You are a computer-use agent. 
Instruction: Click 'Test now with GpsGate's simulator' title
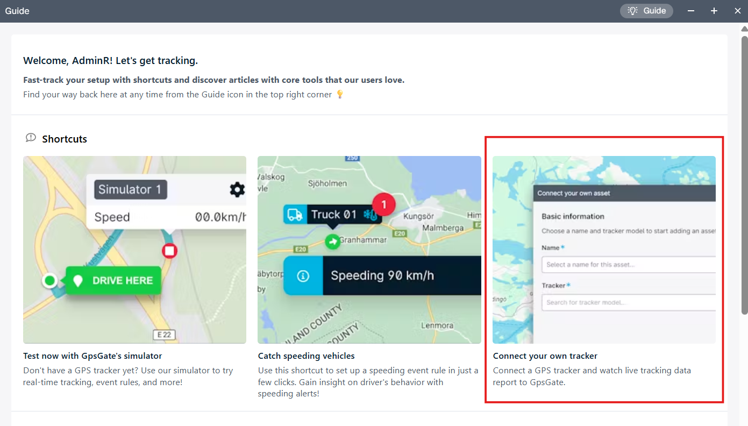pos(92,356)
